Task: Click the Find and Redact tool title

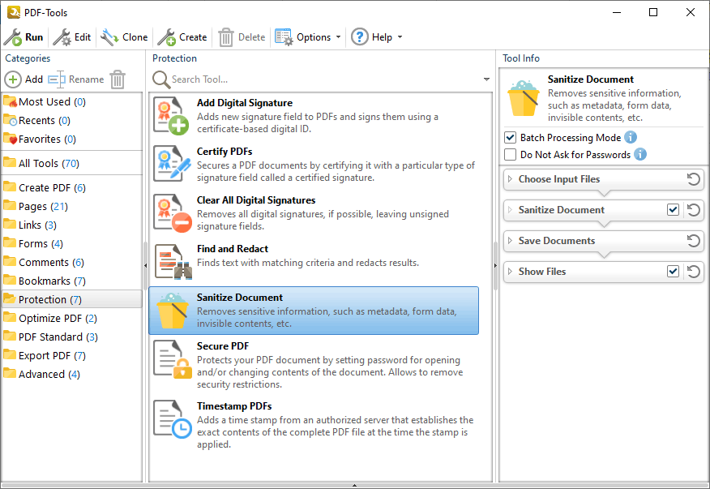Action: [233, 249]
